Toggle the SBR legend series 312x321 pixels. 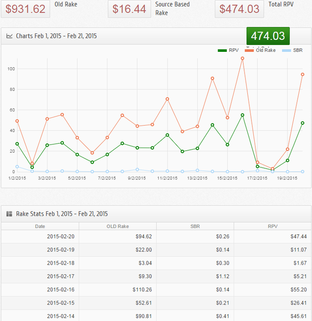click(x=292, y=50)
